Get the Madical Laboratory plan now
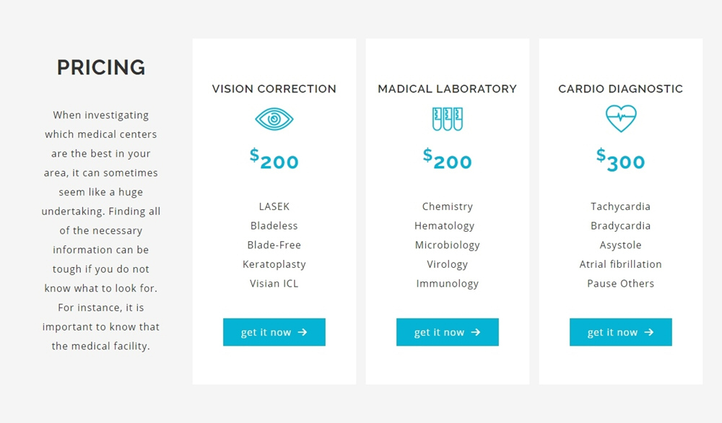The height and width of the screenshot is (423, 722). pyautogui.click(x=447, y=332)
